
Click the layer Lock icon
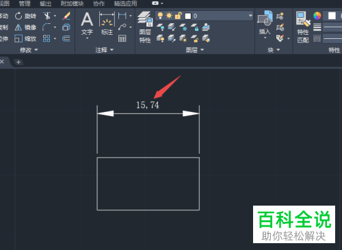click(x=194, y=27)
